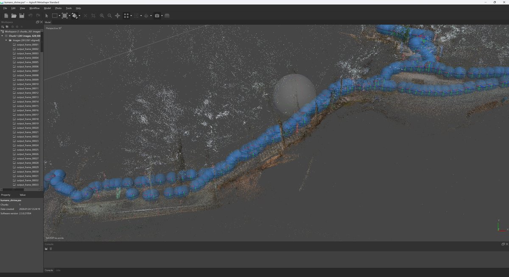Open the File menu
Image resolution: width=509 pixels, height=277 pixels.
[5, 8]
